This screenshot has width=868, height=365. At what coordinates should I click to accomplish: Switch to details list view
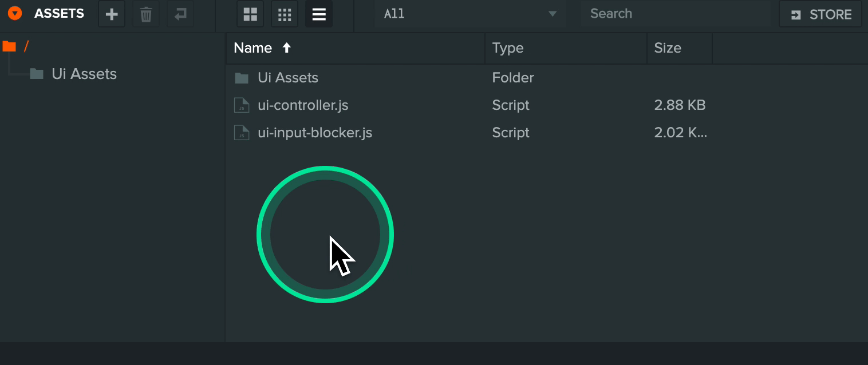click(x=319, y=14)
